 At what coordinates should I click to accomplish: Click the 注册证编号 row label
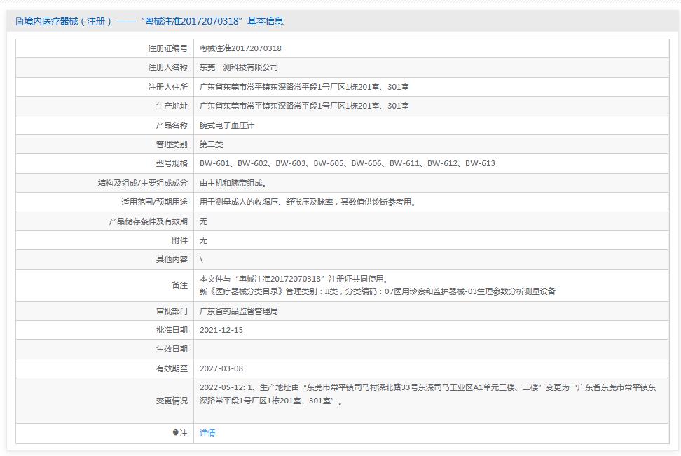[167, 48]
